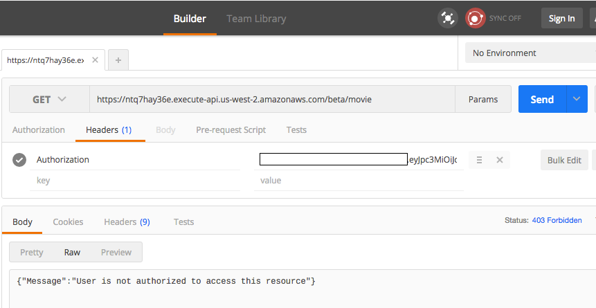Click the red sync status icon
The width and height of the screenshot is (596, 308).
pyautogui.click(x=475, y=18)
